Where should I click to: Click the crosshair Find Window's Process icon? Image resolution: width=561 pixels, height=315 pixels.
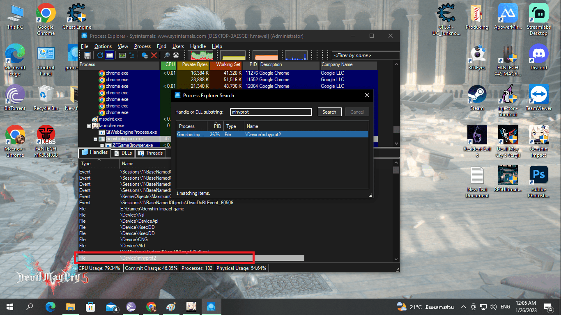click(176, 55)
